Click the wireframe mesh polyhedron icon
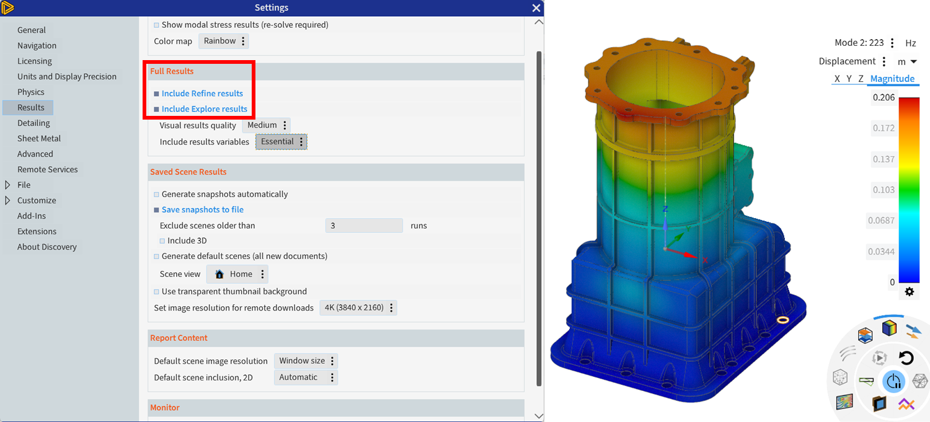Screen dimensions: 930x422 point(920,381)
